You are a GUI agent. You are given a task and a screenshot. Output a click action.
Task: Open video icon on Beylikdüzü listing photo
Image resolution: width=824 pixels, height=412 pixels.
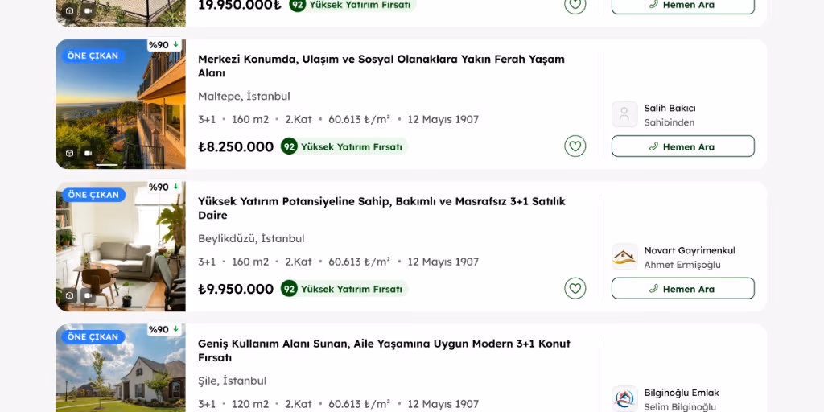[89, 295]
